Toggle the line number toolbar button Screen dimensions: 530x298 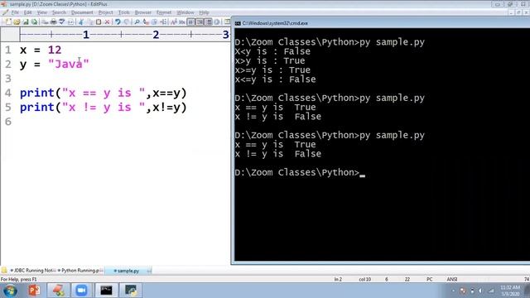(x=200, y=22)
